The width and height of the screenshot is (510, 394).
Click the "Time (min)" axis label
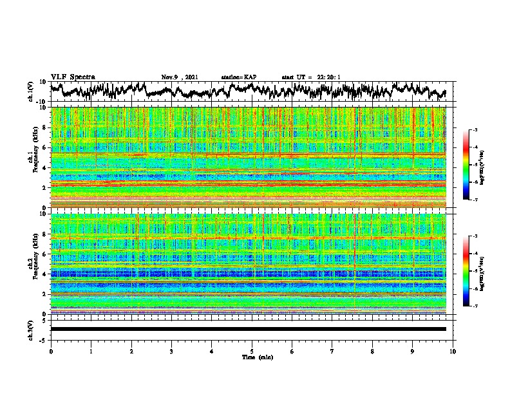(258, 357)
